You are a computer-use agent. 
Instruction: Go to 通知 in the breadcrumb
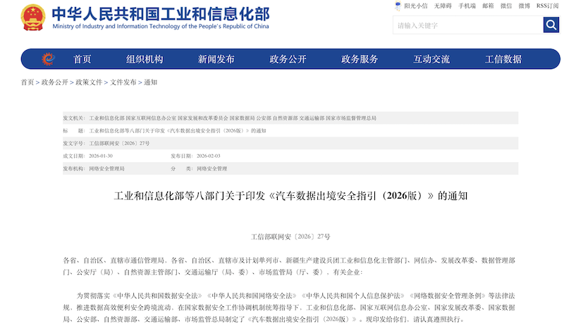tap(150, 82)
